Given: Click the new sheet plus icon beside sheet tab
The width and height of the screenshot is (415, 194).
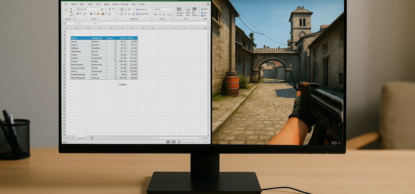Looking at the screenshot, I should pyautogui.click(x=92, y=138).
